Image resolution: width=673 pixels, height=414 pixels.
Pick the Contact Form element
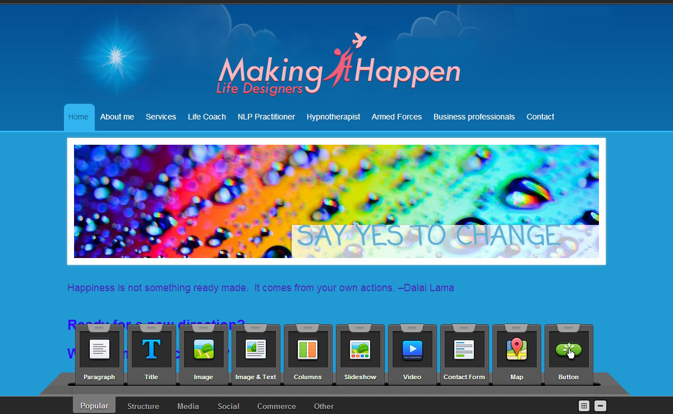point(464,355)
